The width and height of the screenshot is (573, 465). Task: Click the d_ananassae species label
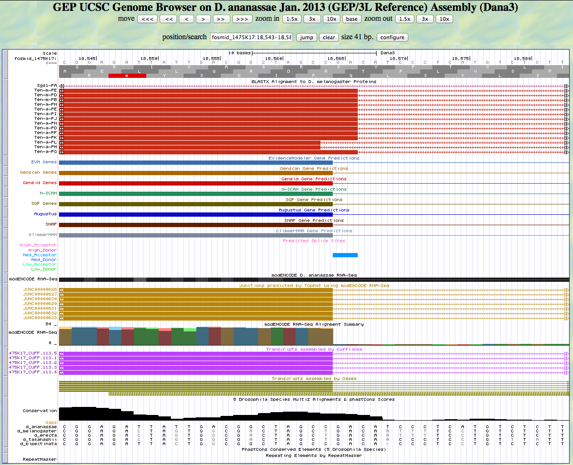coord(41,427)
